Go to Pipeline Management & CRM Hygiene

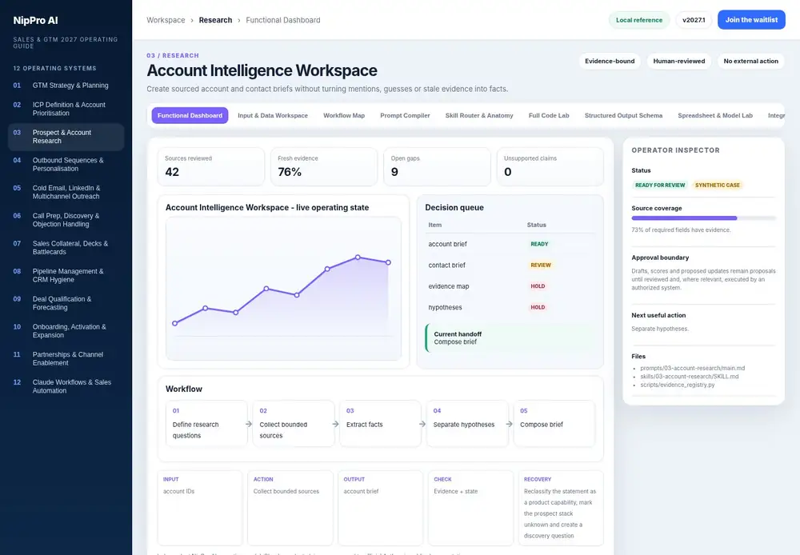tap(66, 275)
